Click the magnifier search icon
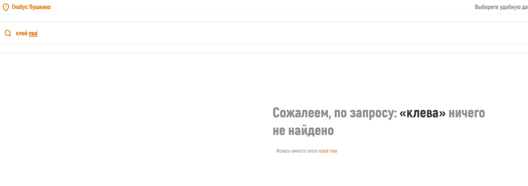The height and width of the screenshot is (186, 528). (7, 33)
